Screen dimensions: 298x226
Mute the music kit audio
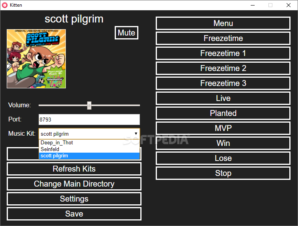coord(127,33)
